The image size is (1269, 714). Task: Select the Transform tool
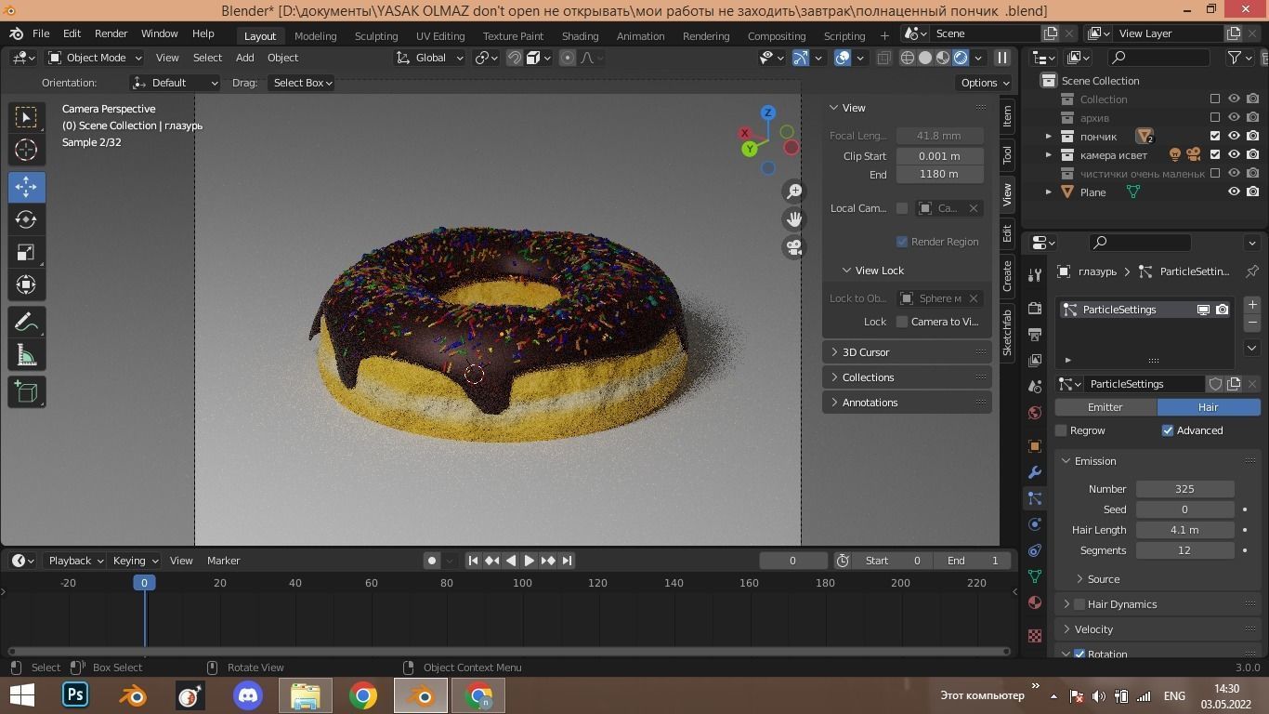(x=26, y=284)
